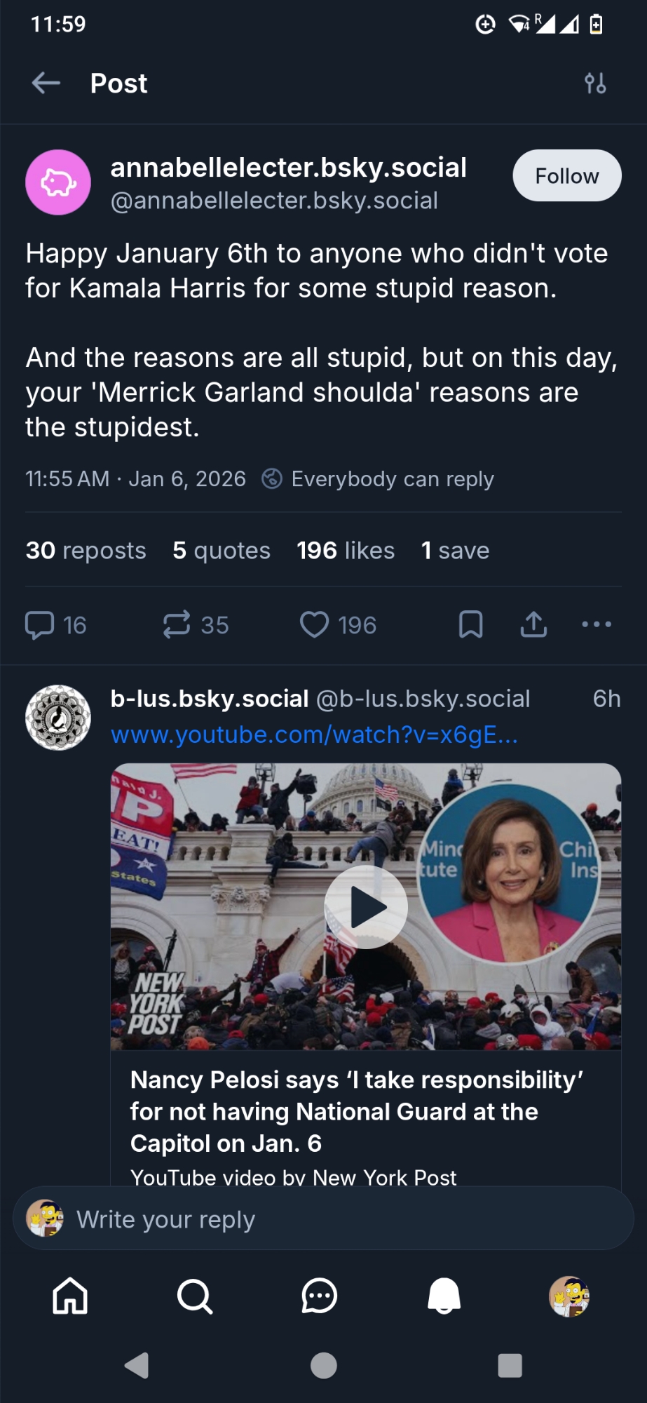This screenshot has height=1403, width=647.
Task: Open thread preferences settings icon
Action: [x=595, y=83]
